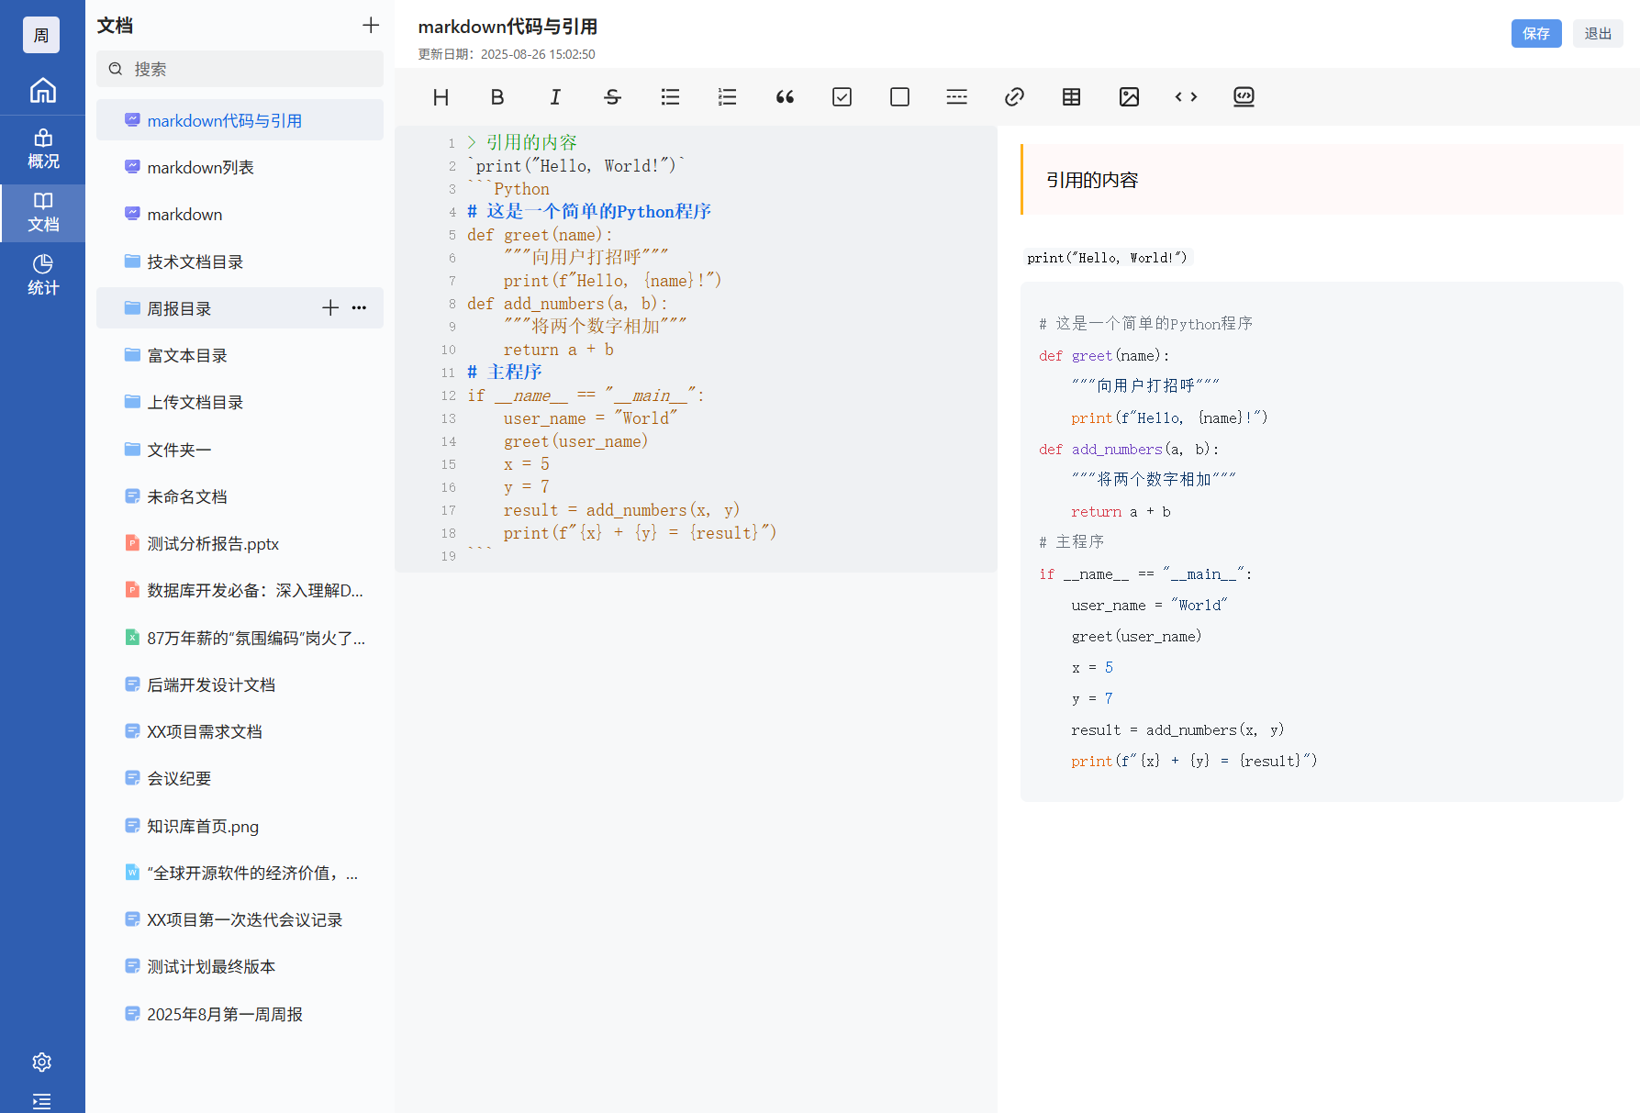The width and height of the screenshot is (1640, 1113).
Task: Open XX项目需求文档
Action: point(240,731)
